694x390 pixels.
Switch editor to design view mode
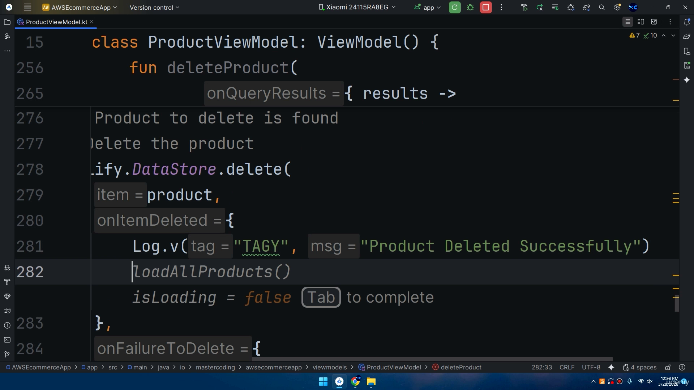click(654, 22)
